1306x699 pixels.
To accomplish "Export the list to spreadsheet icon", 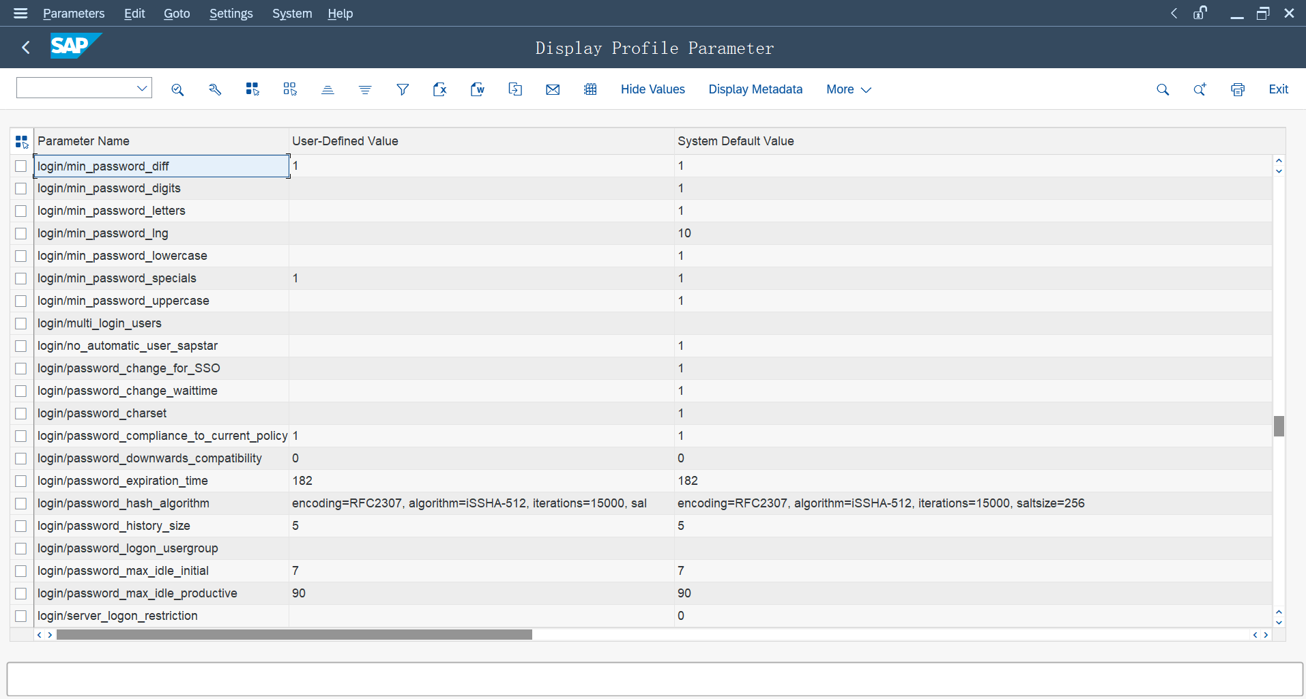I will click(440, 89).
